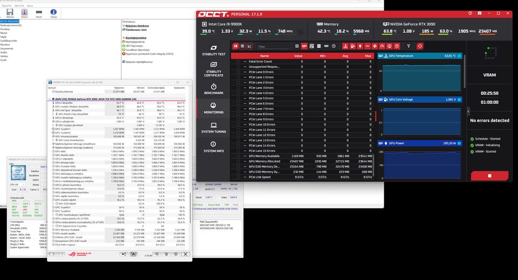Reset sensor values with clock icon in HWiNFO
The width and height of the screenshot is (518, 280).
point(157,254)
